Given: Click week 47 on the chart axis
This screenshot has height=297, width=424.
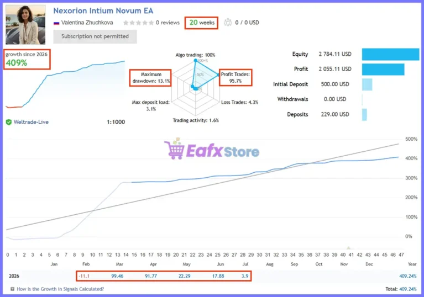Looking at the screenshot, I should click(401, 255).
